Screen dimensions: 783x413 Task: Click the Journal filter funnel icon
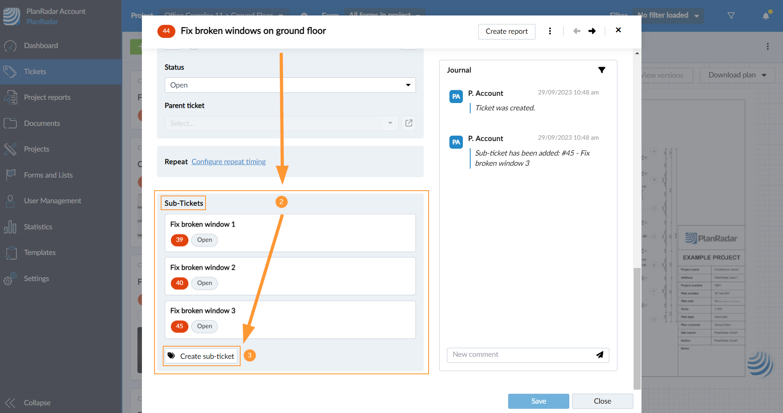click(x=602, y=70)
